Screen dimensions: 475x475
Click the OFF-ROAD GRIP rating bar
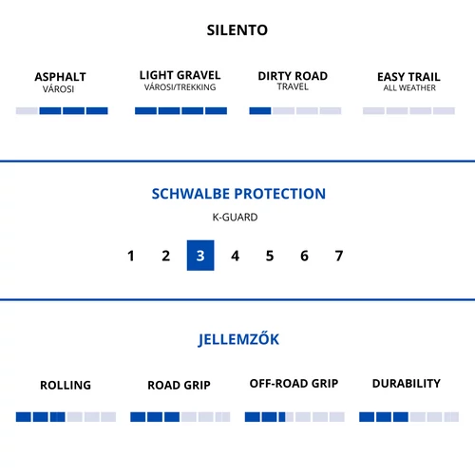(x=294, y=417)
